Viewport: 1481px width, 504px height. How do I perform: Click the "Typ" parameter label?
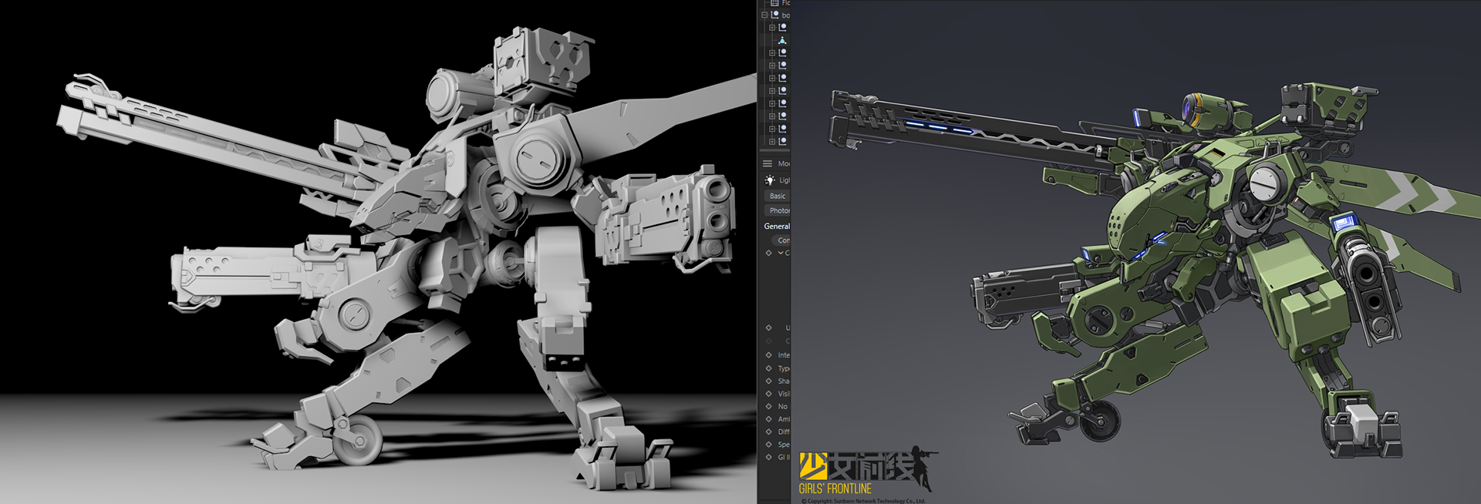pyautogui.click(x=784, y=368)
